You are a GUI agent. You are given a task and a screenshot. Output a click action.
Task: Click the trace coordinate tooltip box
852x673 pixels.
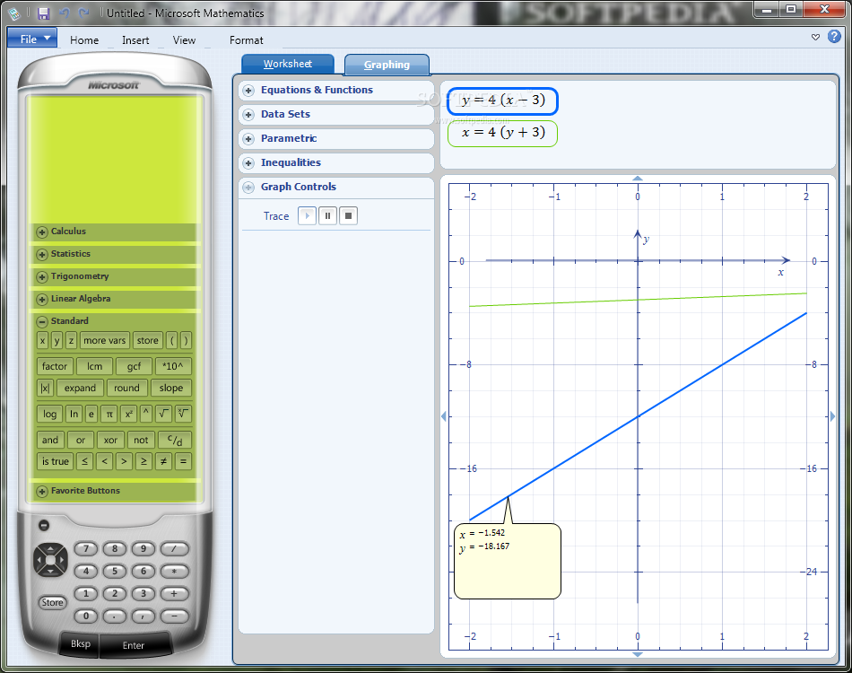point(508,561)
